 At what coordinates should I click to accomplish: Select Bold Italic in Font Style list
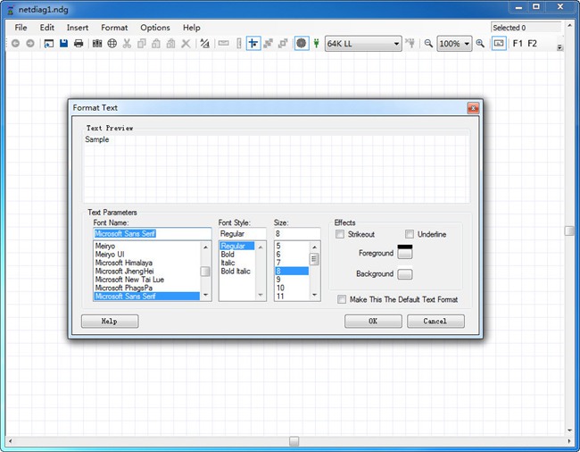coord(236,272)
